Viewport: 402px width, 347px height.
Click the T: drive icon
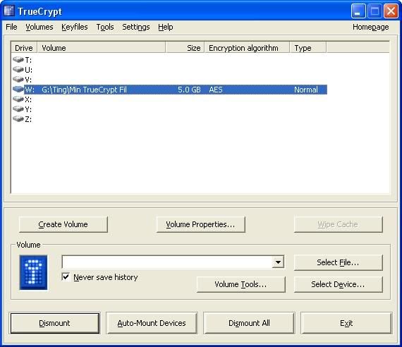[x=18, y=60]
